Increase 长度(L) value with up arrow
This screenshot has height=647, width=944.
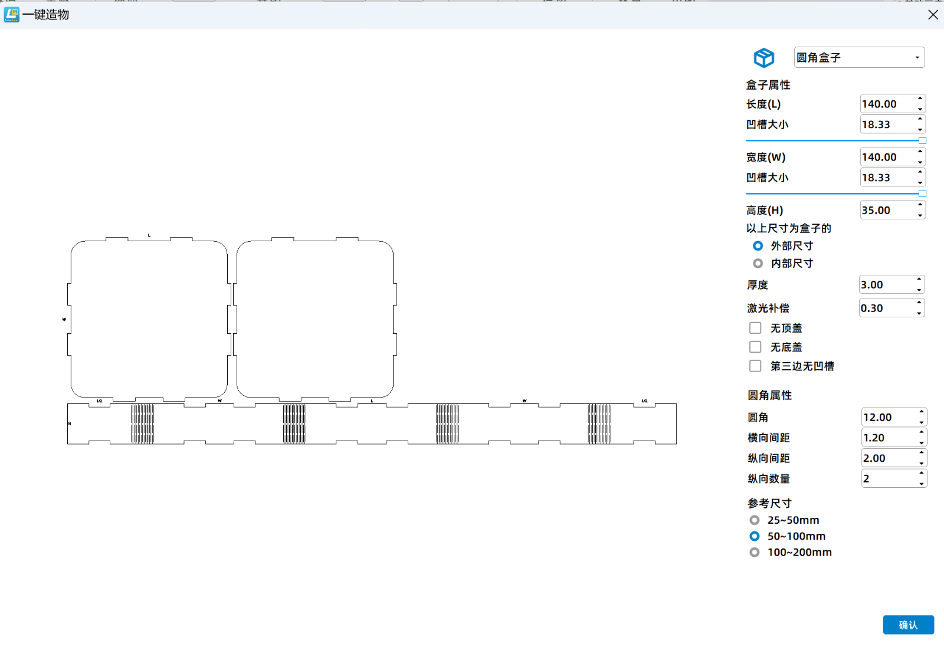coord(920,99)
